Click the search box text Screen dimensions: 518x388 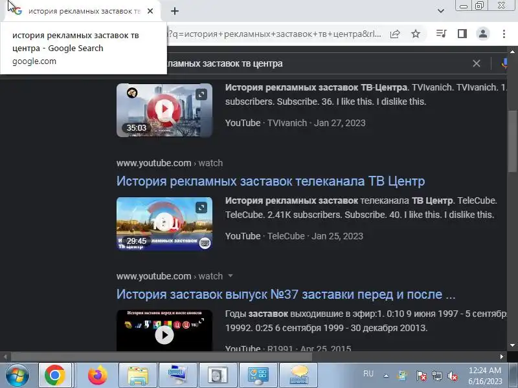tap(225, 63)
